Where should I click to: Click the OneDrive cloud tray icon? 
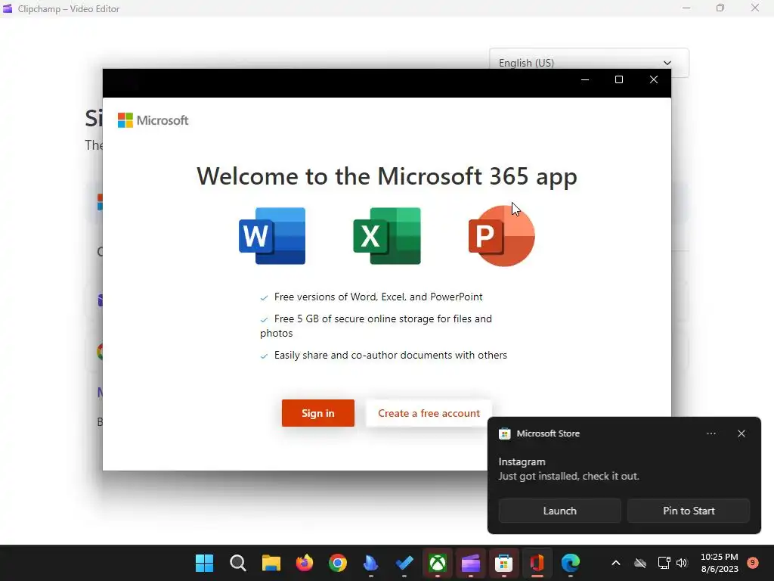pyautogui.click(x=640, y=563)
